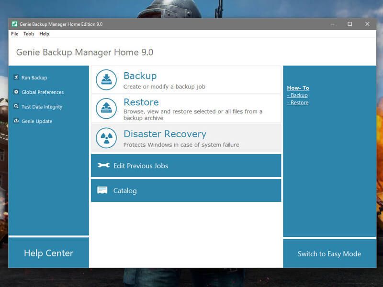Click the wrench icon for Edit Previous Jobs

[103, 166]
